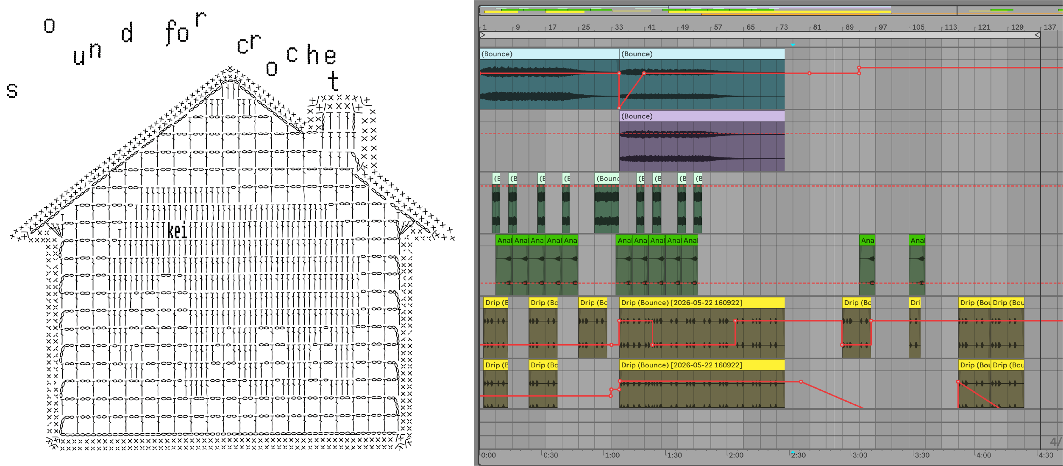Select the cyan locator marker triangle
Screen dimensions: 1063x466
tap(793, 44)
